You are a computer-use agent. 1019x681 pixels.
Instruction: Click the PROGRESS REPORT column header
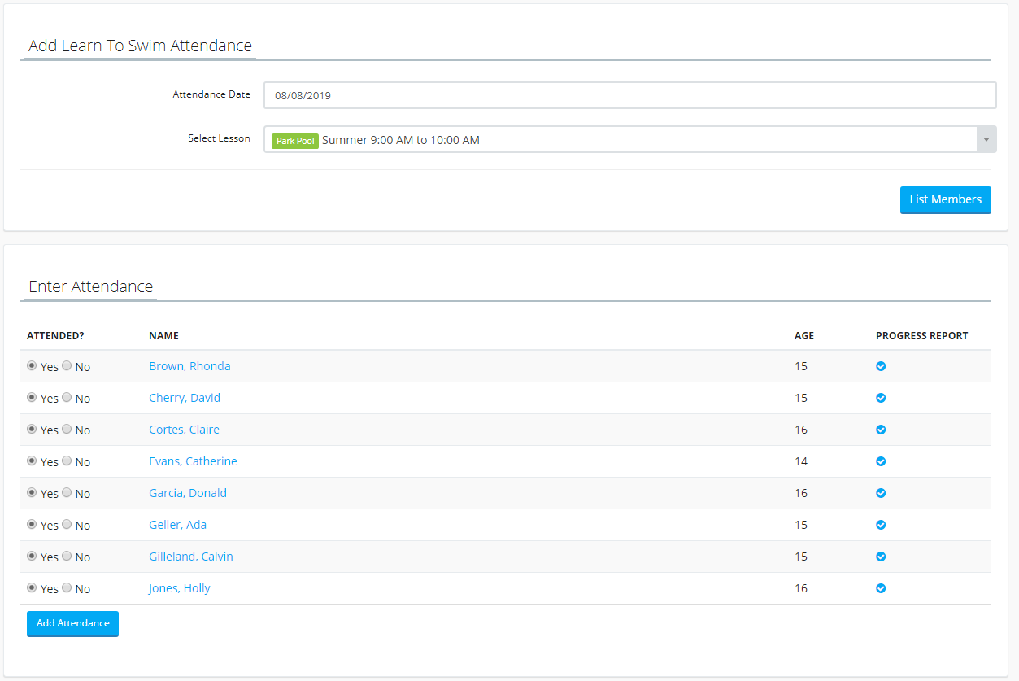[922, 335]
